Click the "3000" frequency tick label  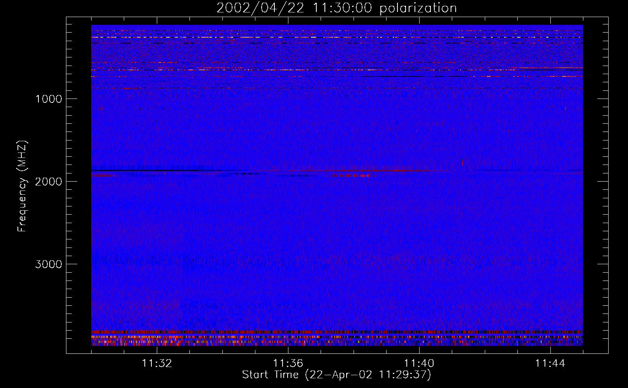(x=49, y=264)
